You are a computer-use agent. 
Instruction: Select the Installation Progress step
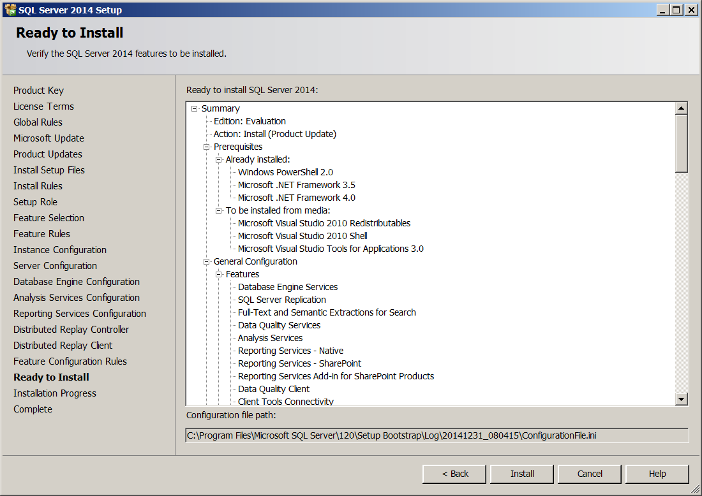[x=55, y=393]
